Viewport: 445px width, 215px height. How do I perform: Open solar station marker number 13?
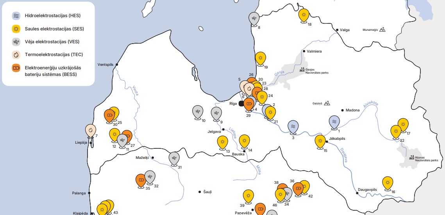pyautogui.click(x=223, y=143)
